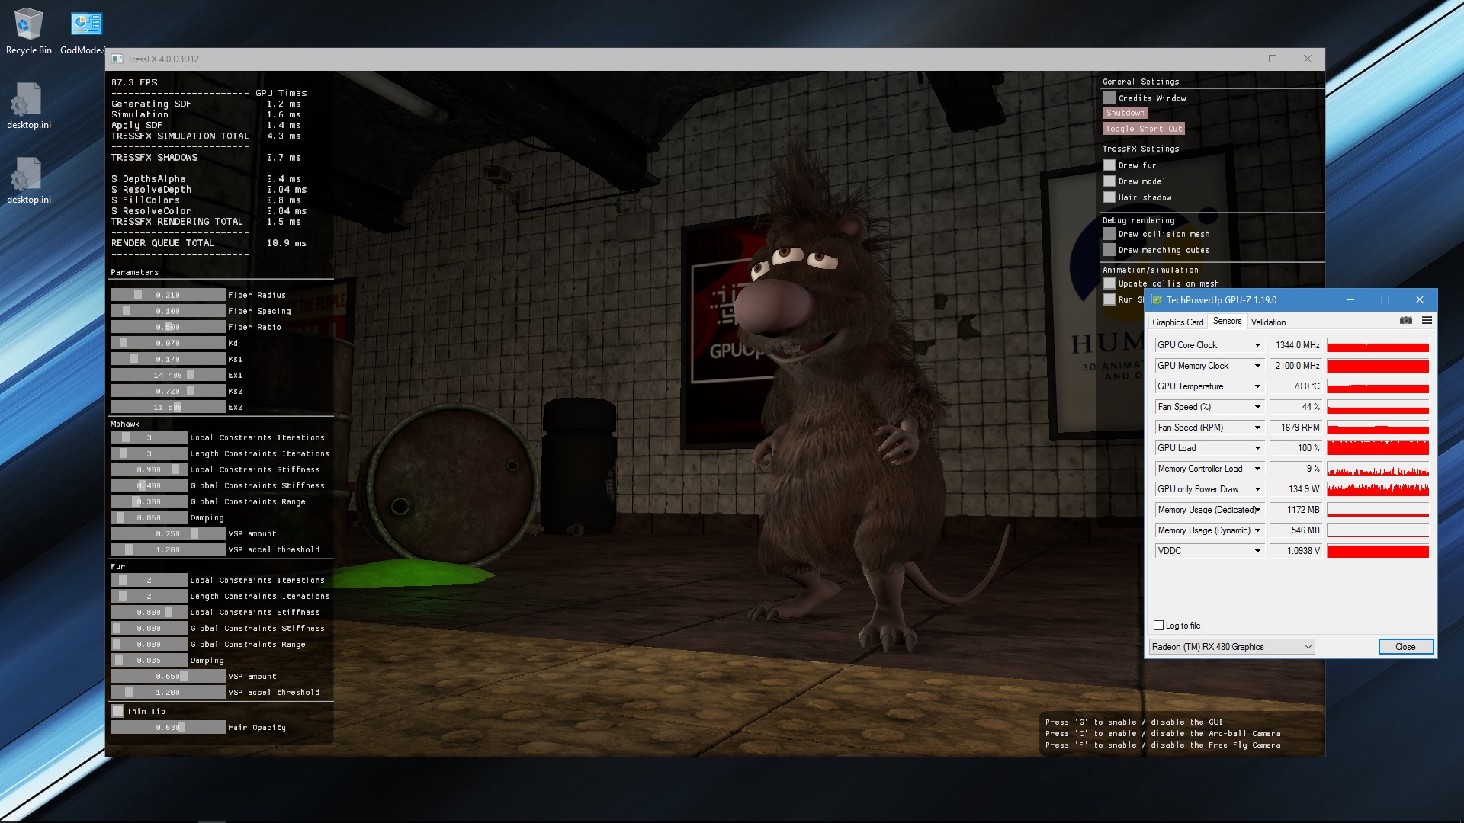Screen dimensions: 1464x823
Task: Adjust Fur Damping slider
Action: [149, 660]
